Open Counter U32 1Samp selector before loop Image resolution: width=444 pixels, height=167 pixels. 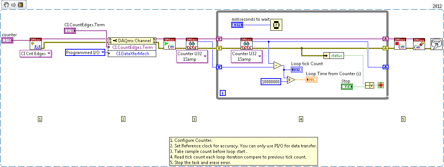tap(192, 56)
